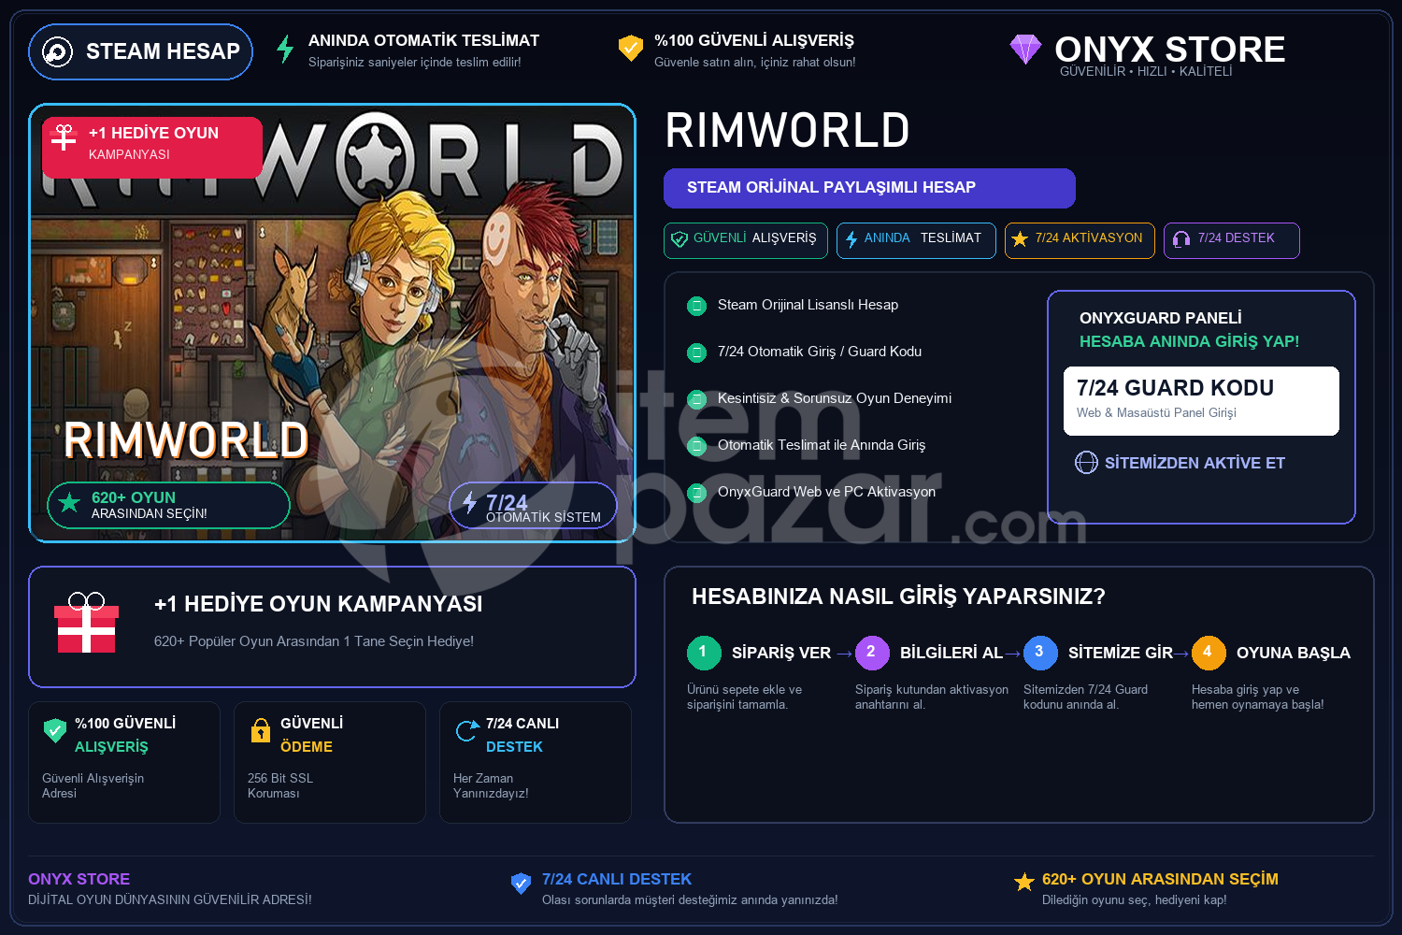Click the globe icon beside SİTEMİZDEN AKTİVE ET

(x=1086, y=463)
